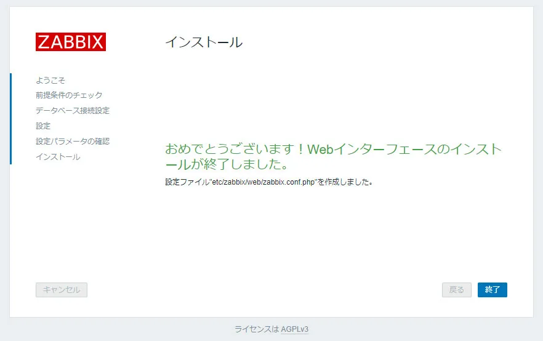Click the キャンセル cancel button
Screen dimensions: 543x341
pyautogui.click(x=62, y=290)
